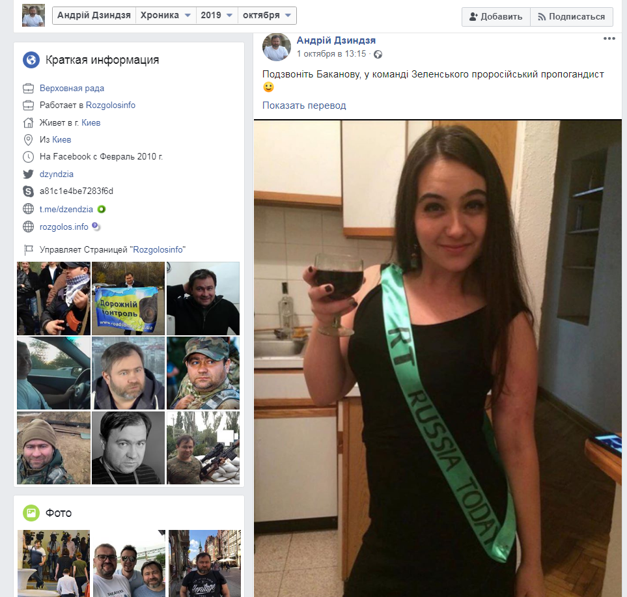Click the small profile thumbnail in header
The image size is (627, 597).
point(33,16)
